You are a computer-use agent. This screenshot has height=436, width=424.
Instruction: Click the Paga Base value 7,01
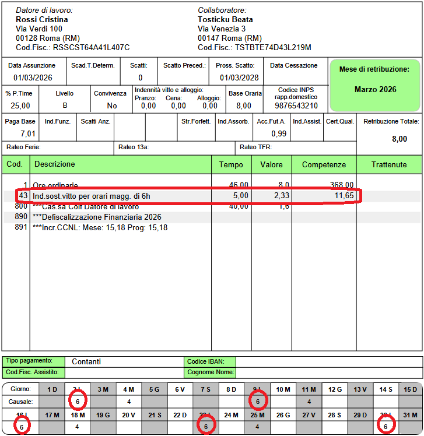coord(20,133)
